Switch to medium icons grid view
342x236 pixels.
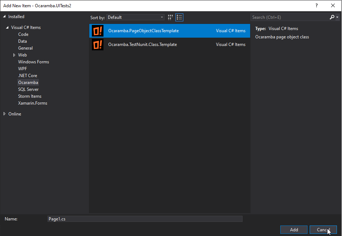tap(170, 17)
